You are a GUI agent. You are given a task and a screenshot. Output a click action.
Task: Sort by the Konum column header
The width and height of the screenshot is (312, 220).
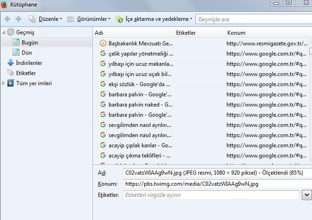[x=269, y=33]
